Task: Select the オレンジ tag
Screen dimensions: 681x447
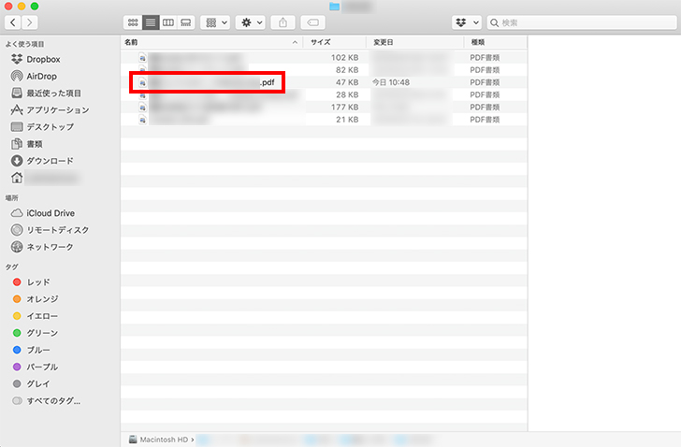Action: [36, 299]
